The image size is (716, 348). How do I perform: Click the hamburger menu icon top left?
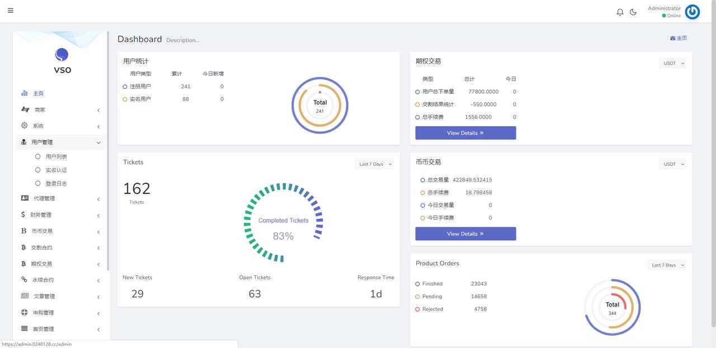(10, 9)
